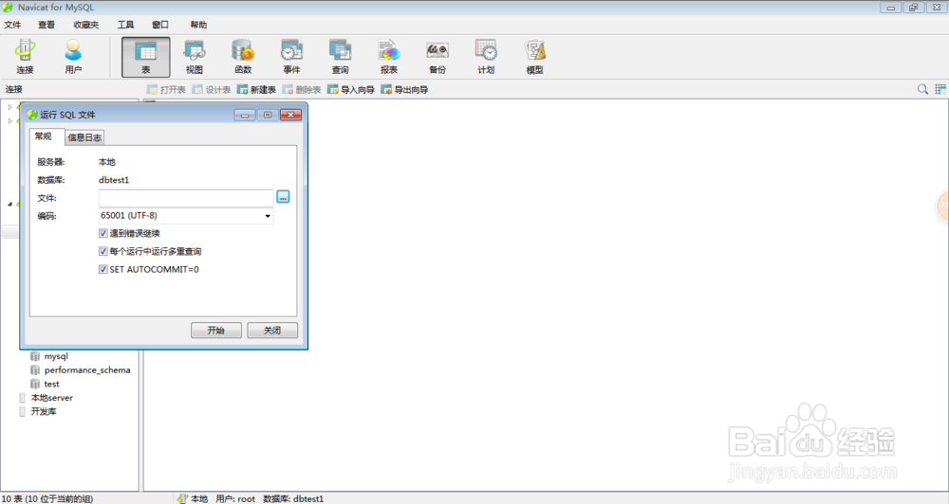949x504 pixels.
Task: Select the 计划 (Schedule) toolbar icon
Action: 486,57
